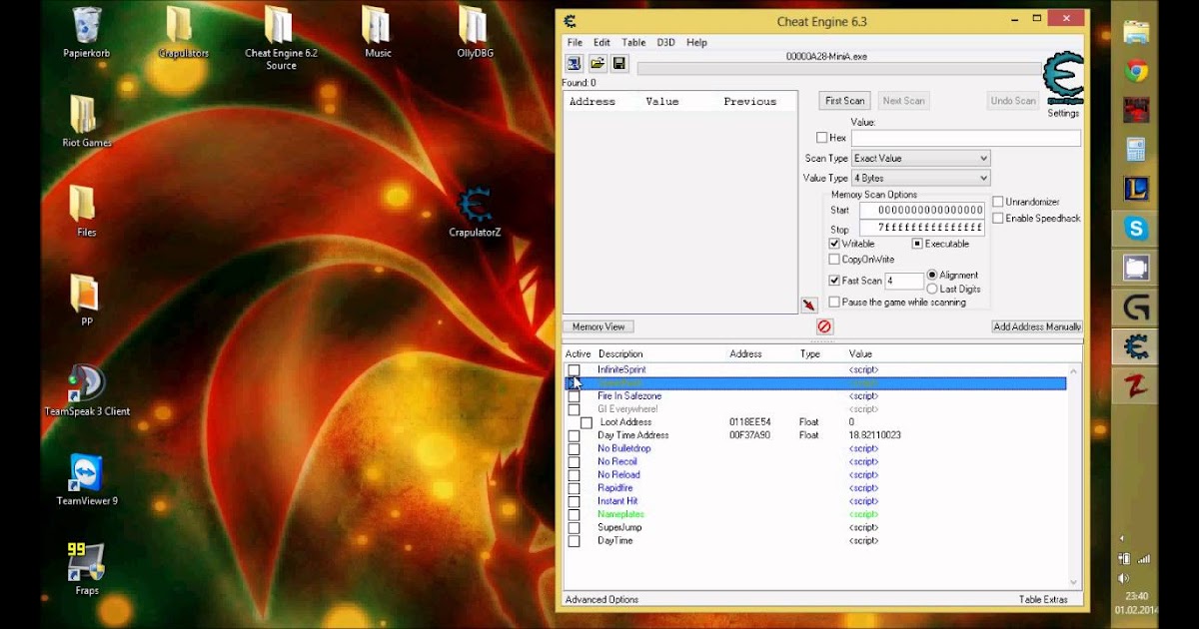The image size is (1199, 629).
Task: Open Advanced Options
Action: 601,599
